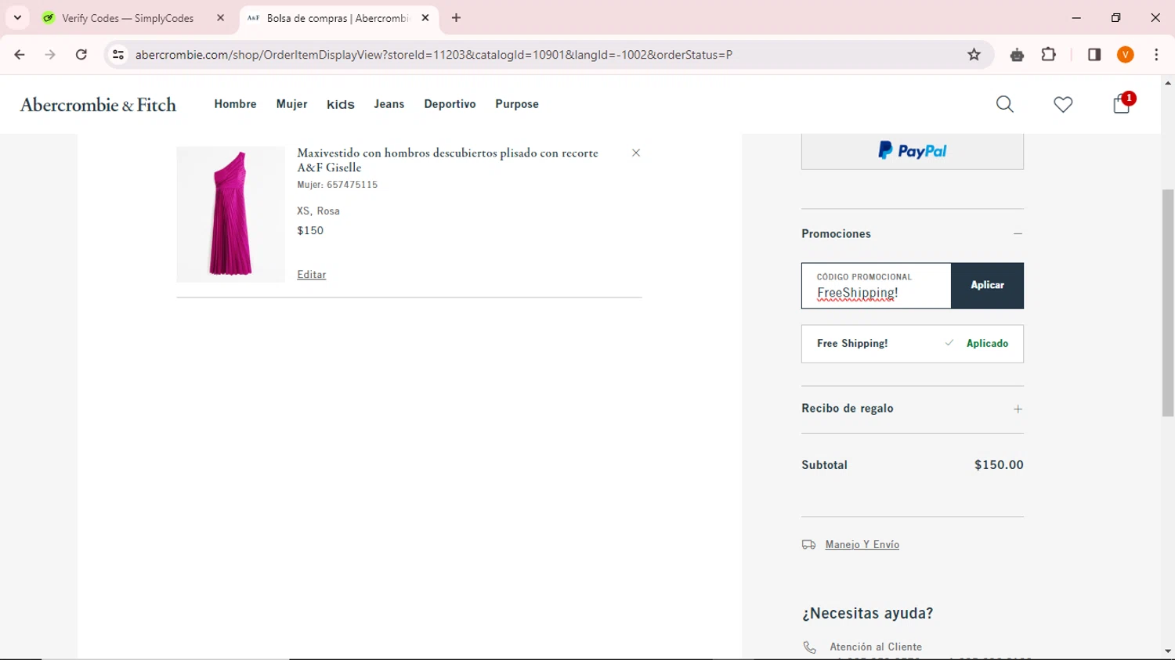The height and width of the screenshot is (660, 1175).
Task: Click the Código Promocional input field
Action: point(876,286)
